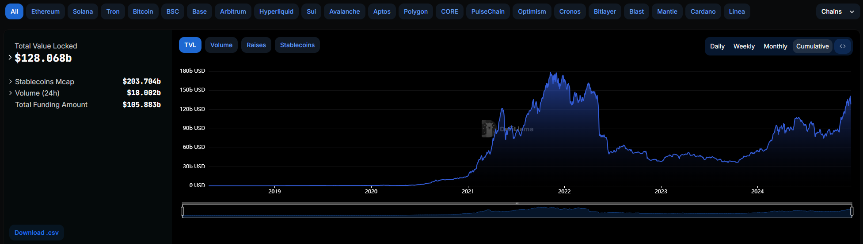Click the embed chart code icon
Screen dimensions: 863x244
pyautogui.click(x=843, y=46)
